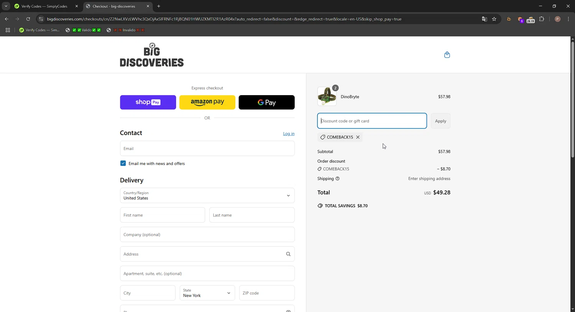Click the DinoBryte product thumbnail

click(x=327, y=96)
